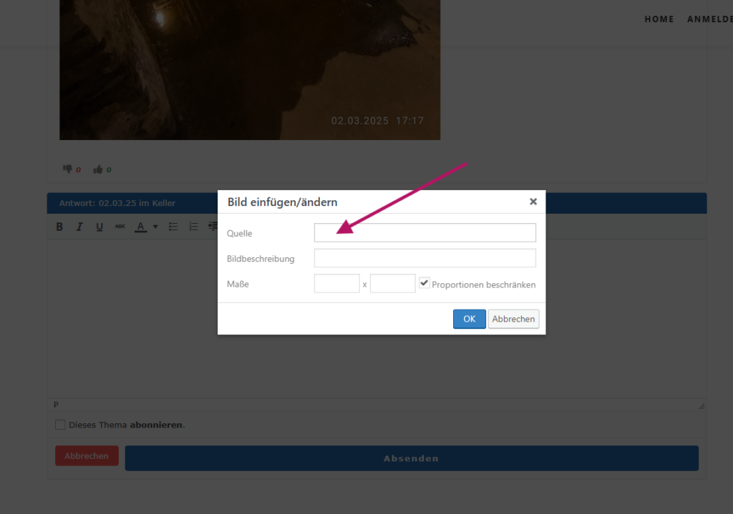Open the HOME menu item
This screenshot has width=733, height=514.
[659, 19]
